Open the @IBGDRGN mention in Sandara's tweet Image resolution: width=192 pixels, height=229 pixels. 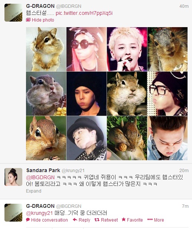point(40,177)
